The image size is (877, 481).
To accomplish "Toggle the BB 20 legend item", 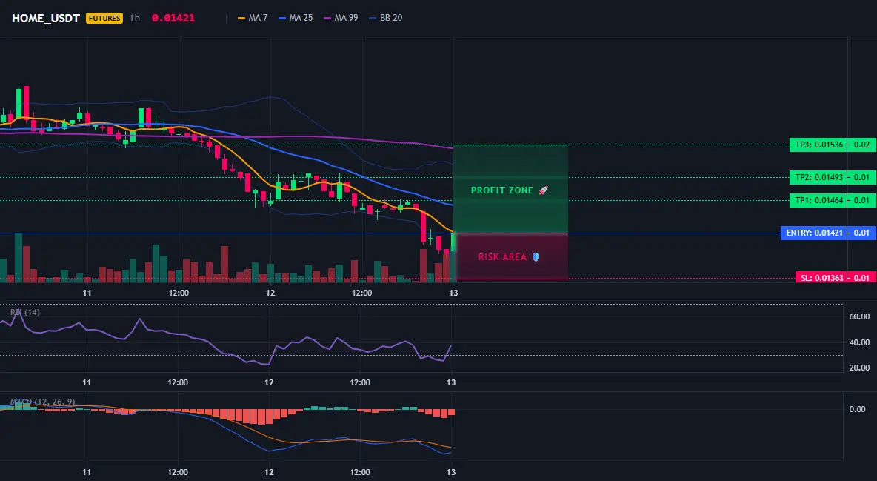I will coord(386,18).
